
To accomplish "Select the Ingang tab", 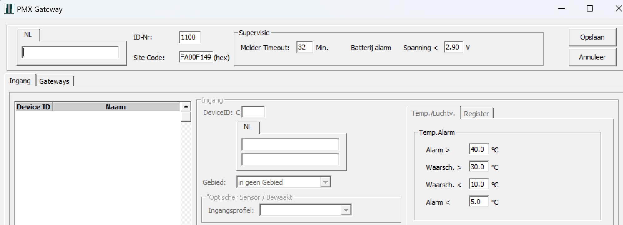I will point(20,81).
